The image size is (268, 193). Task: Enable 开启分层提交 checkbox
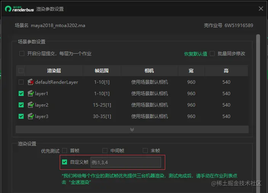click(x=22, y=54)
